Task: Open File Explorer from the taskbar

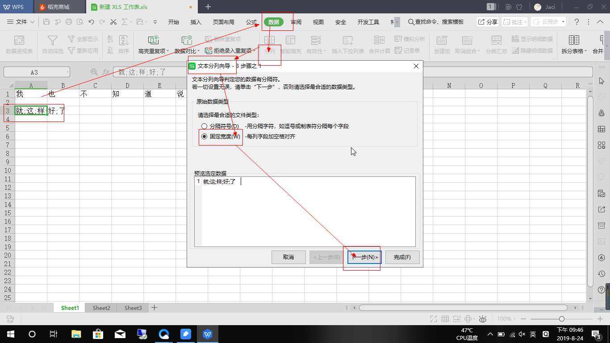Action: pos(76,334)
